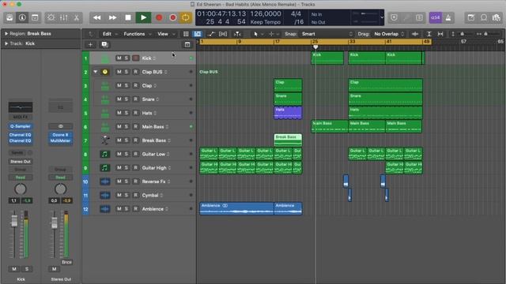This screenshot has height=284, width=506.
Task: Expand the Track: Kick inspector
Action: coord(6,43)
